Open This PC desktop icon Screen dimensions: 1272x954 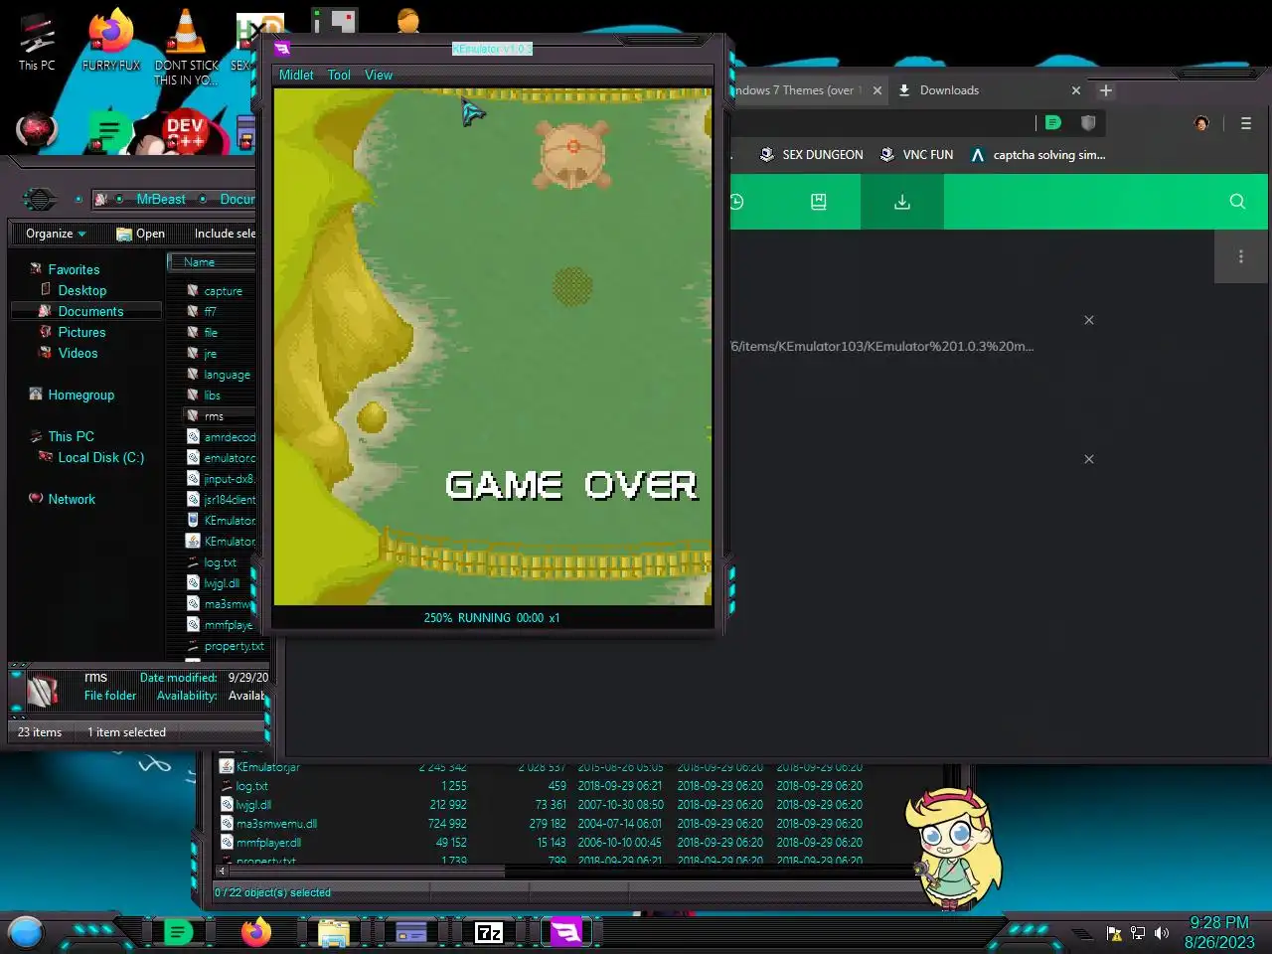pos(37,42)
